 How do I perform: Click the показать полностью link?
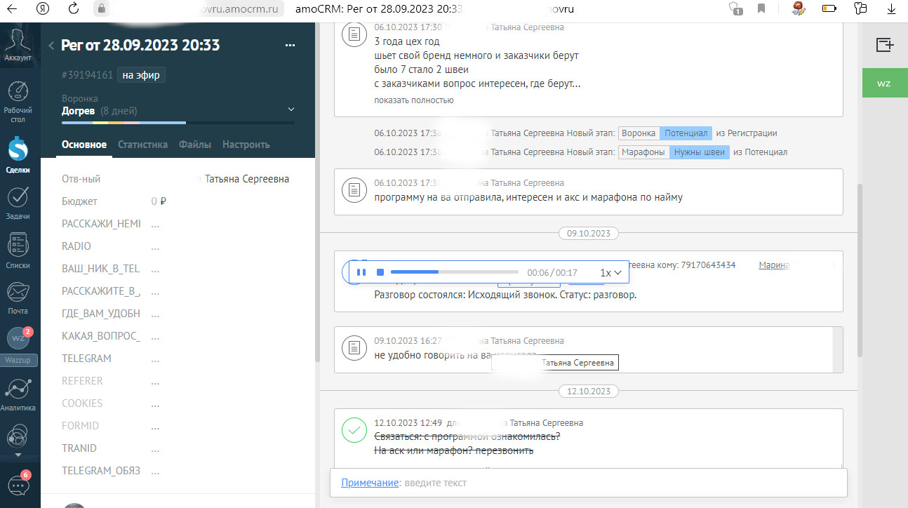coord(414,100)
